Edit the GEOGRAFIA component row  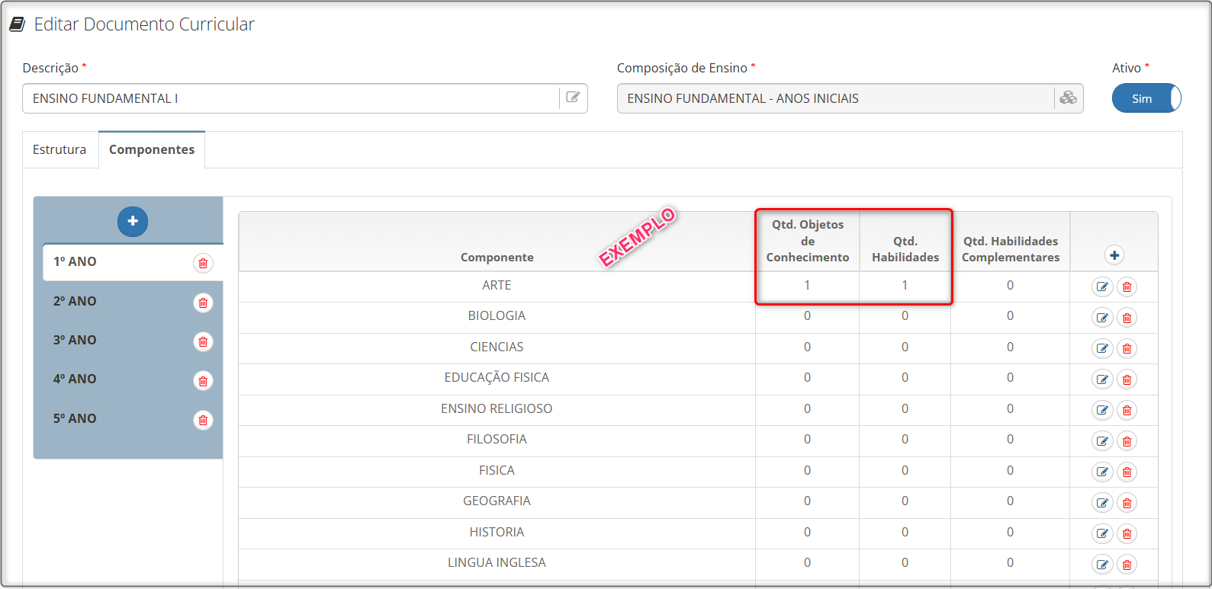pos(1101,503)
